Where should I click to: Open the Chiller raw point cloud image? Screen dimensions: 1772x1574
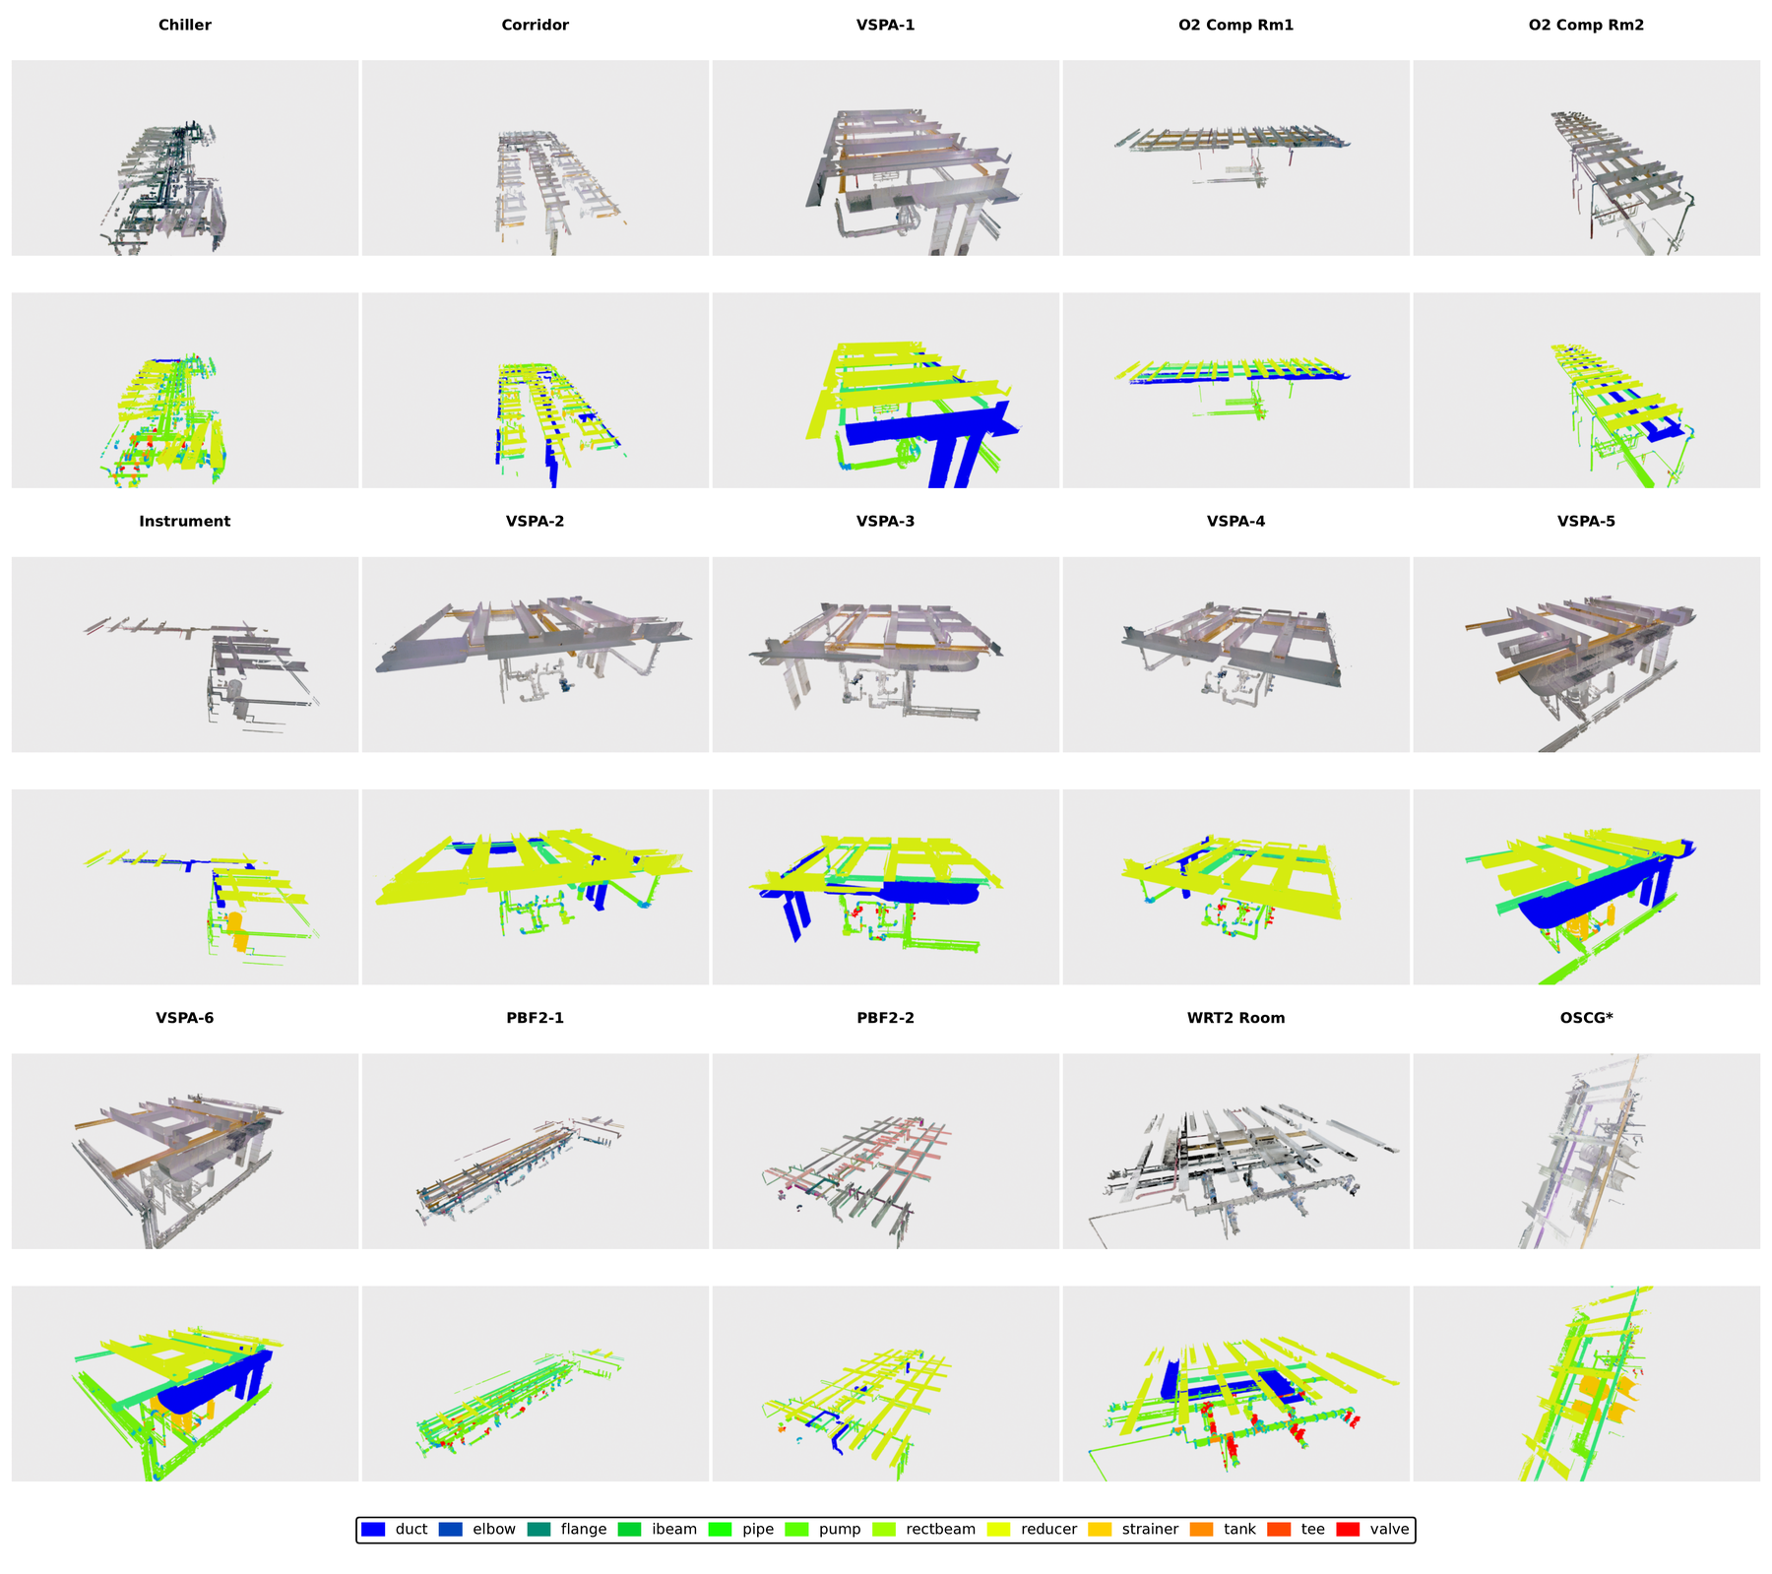pyautogui.click(x=185, y=158)
